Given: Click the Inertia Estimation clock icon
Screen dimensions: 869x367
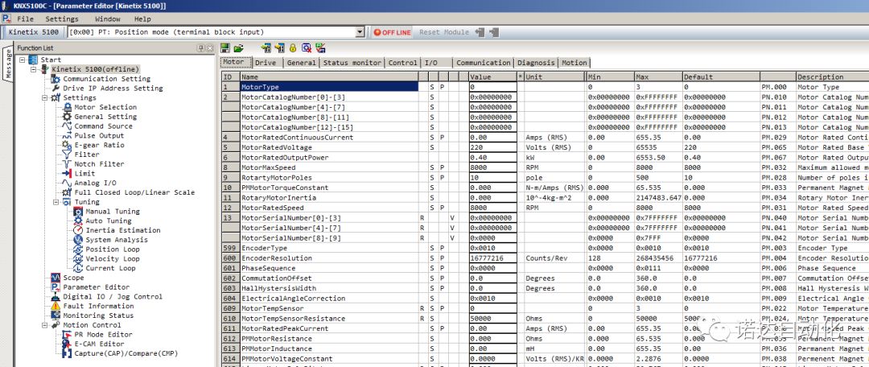Looking at the screenshot, I should point(77,230).
